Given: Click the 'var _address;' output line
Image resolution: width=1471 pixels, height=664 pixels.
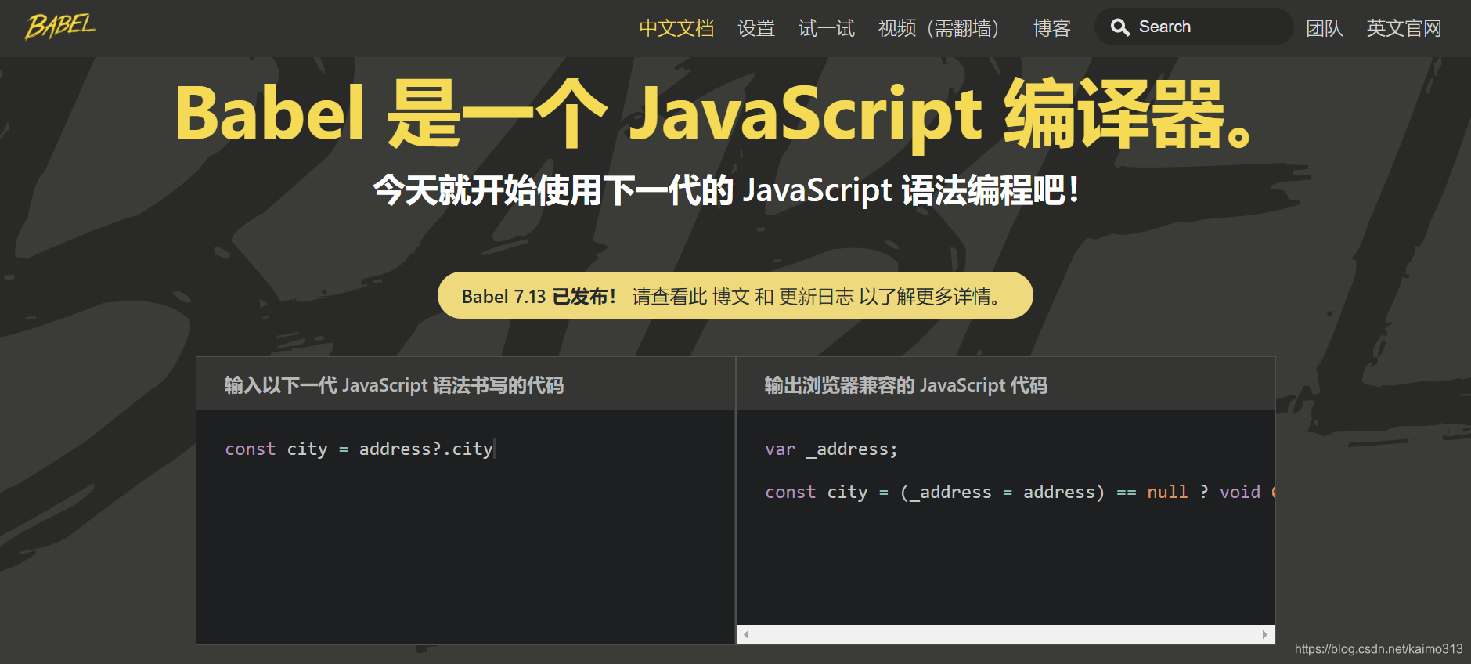Looking at the screenshot, I should click(x=831, y=449).
